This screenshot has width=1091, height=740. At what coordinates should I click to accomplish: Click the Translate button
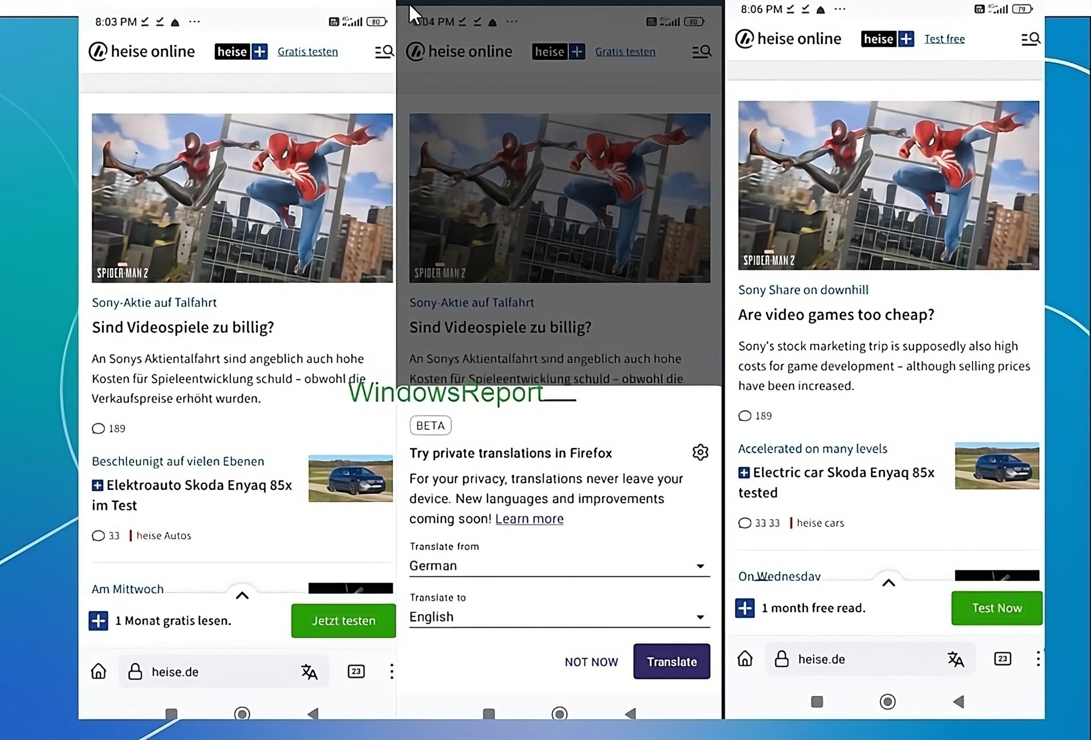click(672, 661)
